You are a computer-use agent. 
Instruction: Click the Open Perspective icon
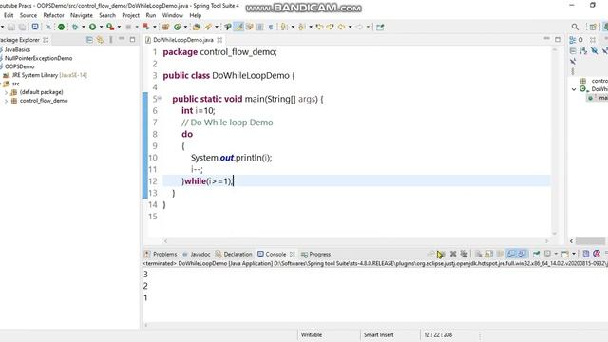(593, 27)
